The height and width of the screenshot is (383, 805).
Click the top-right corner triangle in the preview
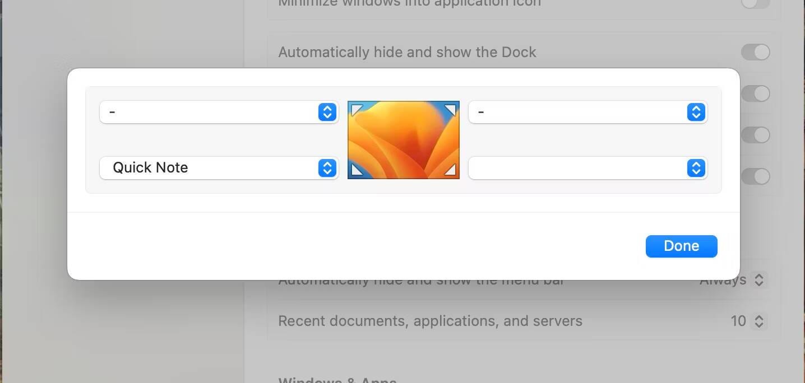(452, 108)
